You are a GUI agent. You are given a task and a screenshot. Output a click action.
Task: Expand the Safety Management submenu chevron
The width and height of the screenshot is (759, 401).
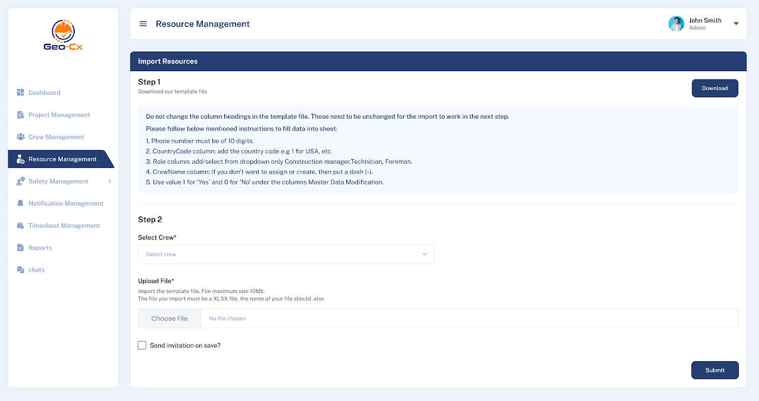point(109,182)
